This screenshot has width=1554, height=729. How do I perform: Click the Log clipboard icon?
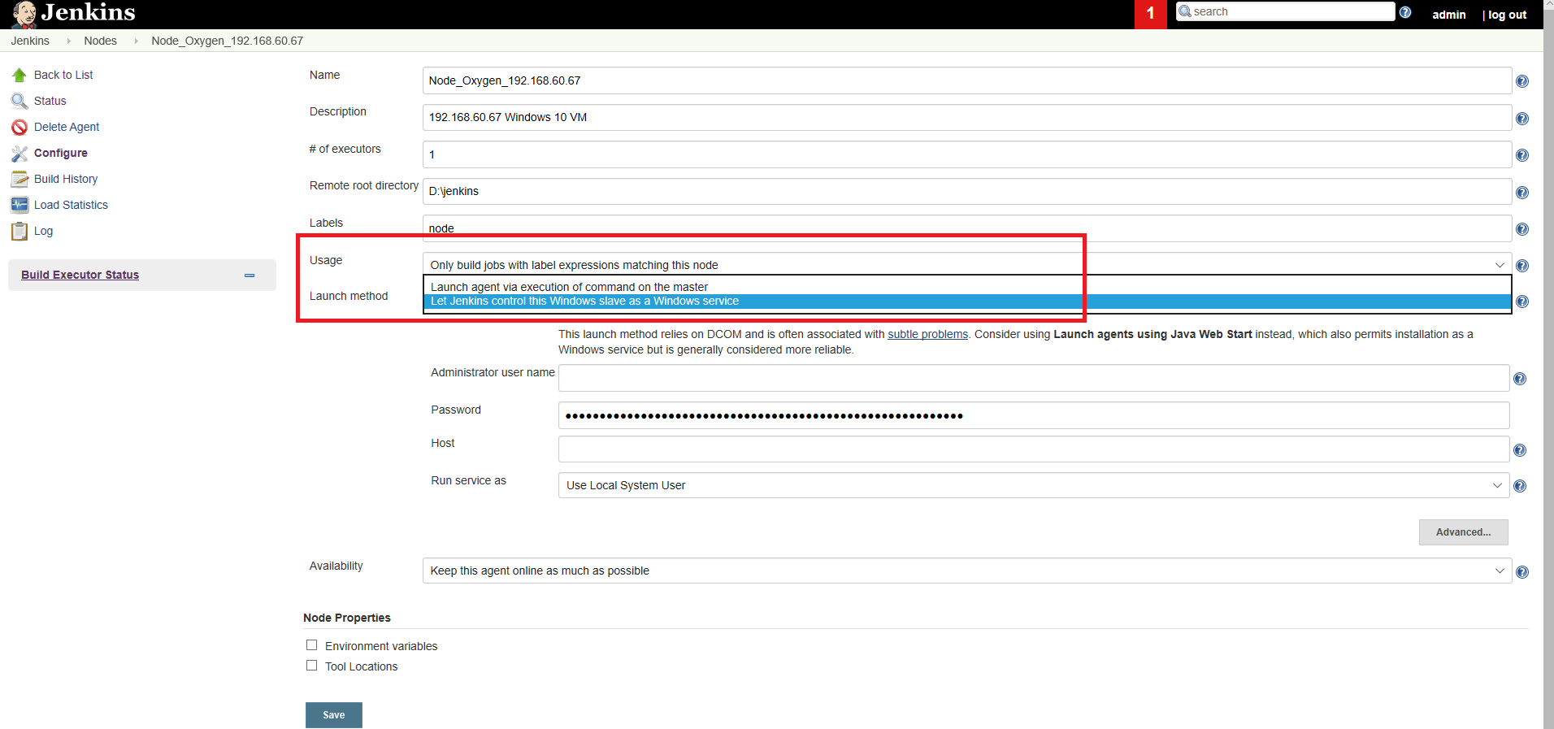pyautogui.click(x=20, y=231)
